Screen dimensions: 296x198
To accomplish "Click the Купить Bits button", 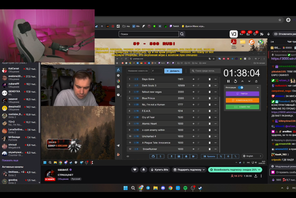I will (x=159, y=170).
